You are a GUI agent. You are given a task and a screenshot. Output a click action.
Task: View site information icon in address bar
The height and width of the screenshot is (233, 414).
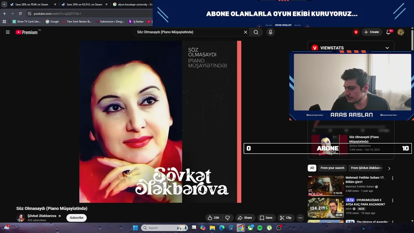pyautogui.click(x=29, y=14)
